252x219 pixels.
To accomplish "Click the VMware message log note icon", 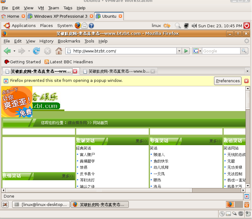I will [248, 213].
